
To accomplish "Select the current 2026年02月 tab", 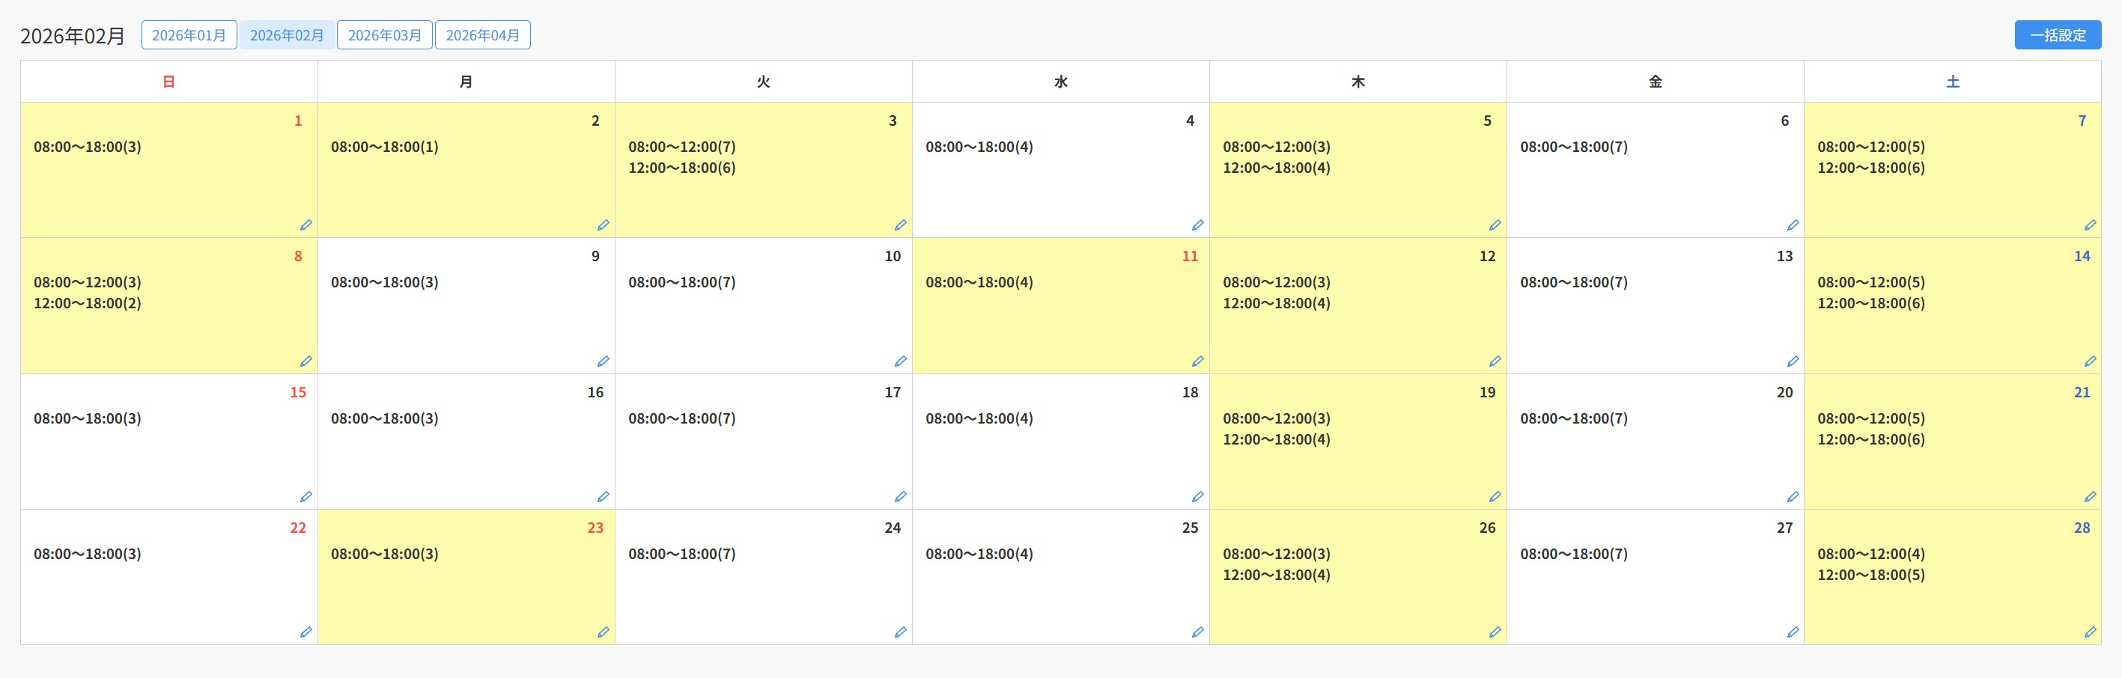I will (287, 35).
